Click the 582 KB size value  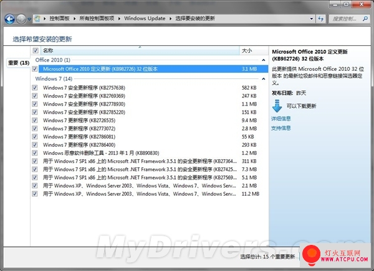pyautogui.click(x=249, y=88)
